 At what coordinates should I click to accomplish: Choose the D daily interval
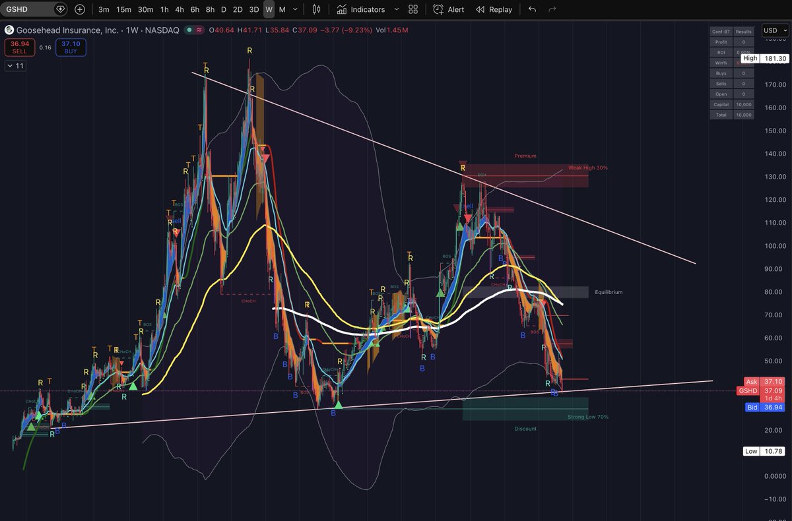tap(223, 9)
